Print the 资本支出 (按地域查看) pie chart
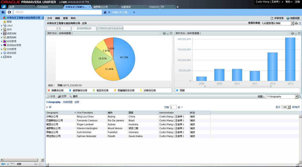The width and height of the screenshot is (302, 167). tap(164, 33)
